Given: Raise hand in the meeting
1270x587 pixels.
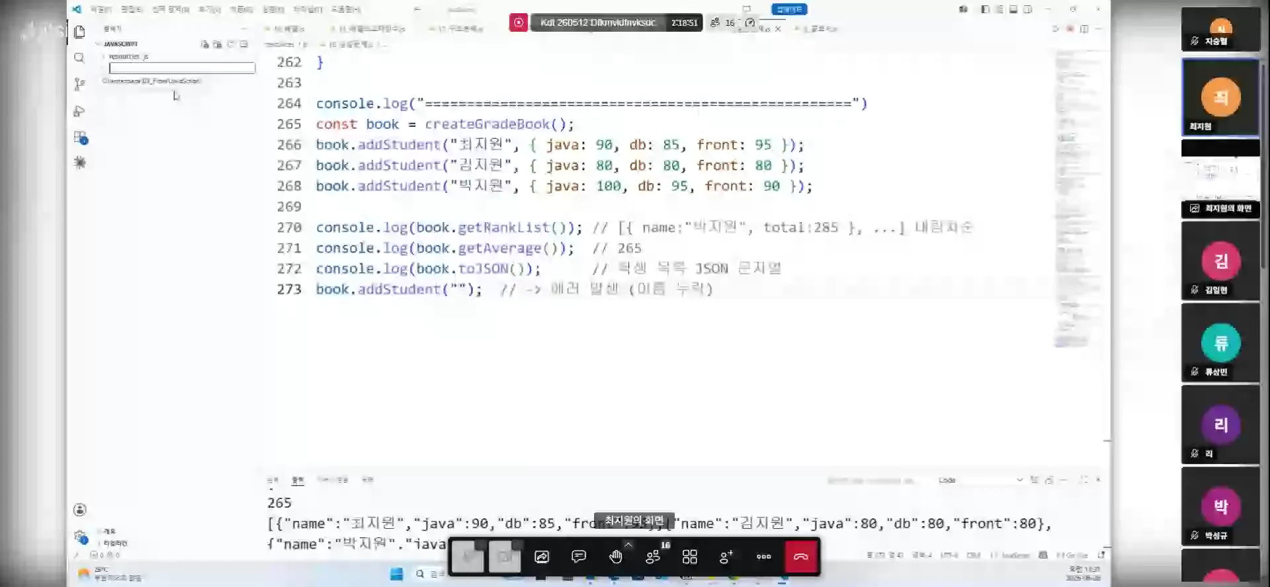Looking at the screenshot, I should (616, 557).
